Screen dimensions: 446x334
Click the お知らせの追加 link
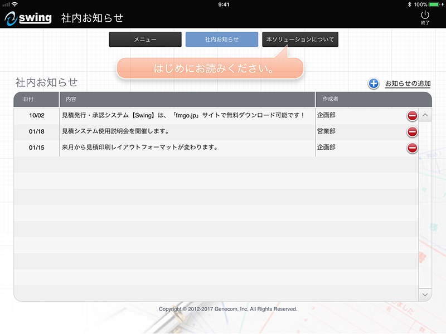(408, 83)
